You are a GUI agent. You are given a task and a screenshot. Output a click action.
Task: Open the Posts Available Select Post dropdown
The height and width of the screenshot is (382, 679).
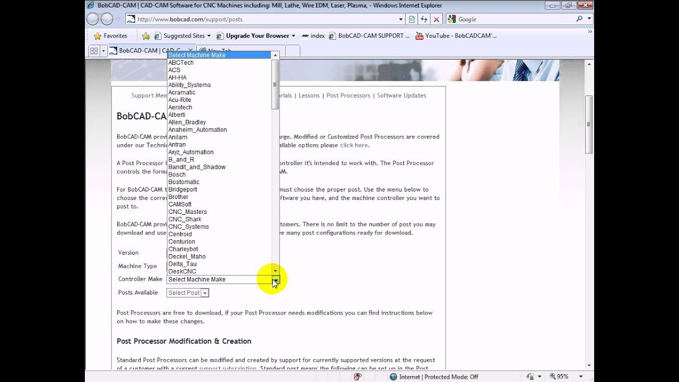(x=187, y=293)
